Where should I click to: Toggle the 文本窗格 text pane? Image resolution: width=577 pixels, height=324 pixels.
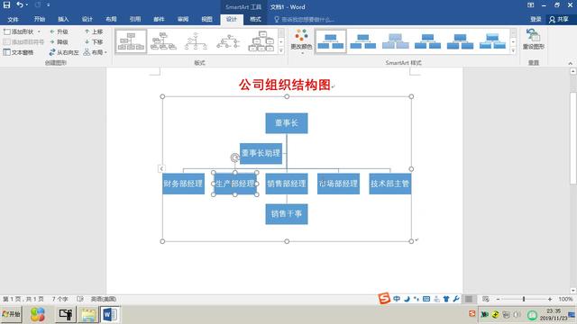point(18,52)
